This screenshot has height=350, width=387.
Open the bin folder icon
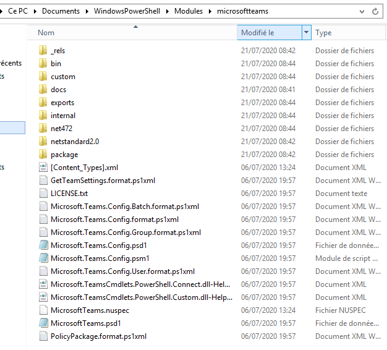43,64
